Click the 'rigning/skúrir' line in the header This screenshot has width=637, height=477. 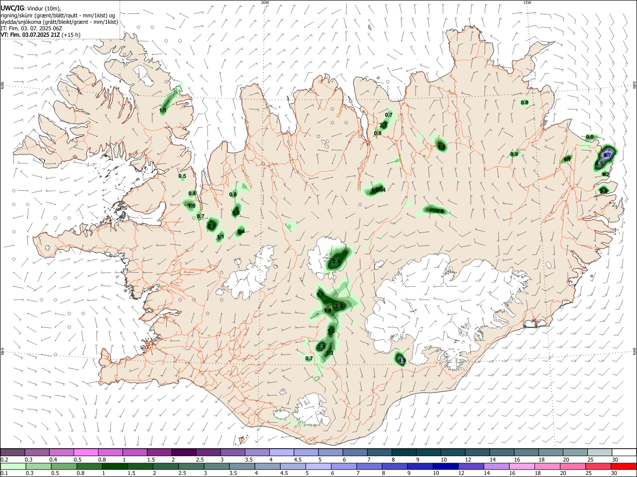pos(58,15)
